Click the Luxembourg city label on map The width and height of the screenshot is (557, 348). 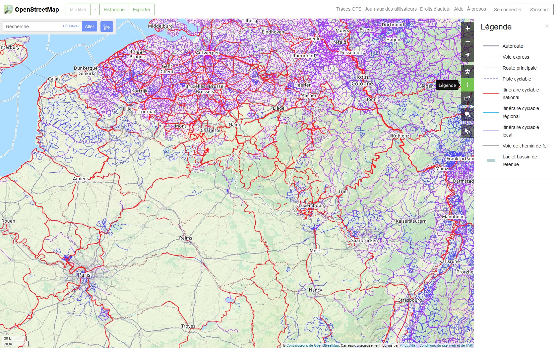[x=312, y=205]
